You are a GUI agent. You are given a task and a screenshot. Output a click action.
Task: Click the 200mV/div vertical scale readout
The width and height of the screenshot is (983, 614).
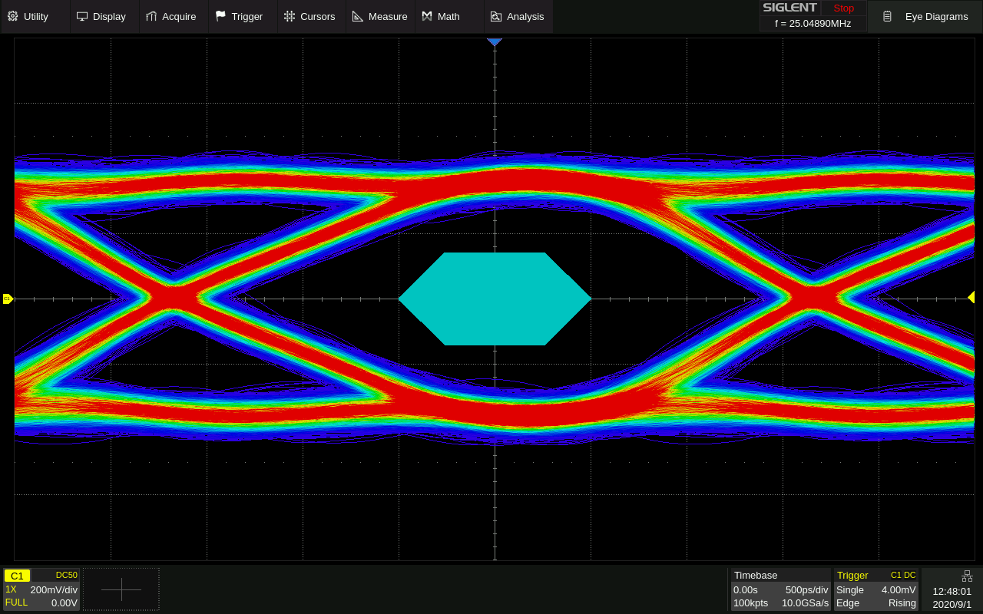coord(54,590)
